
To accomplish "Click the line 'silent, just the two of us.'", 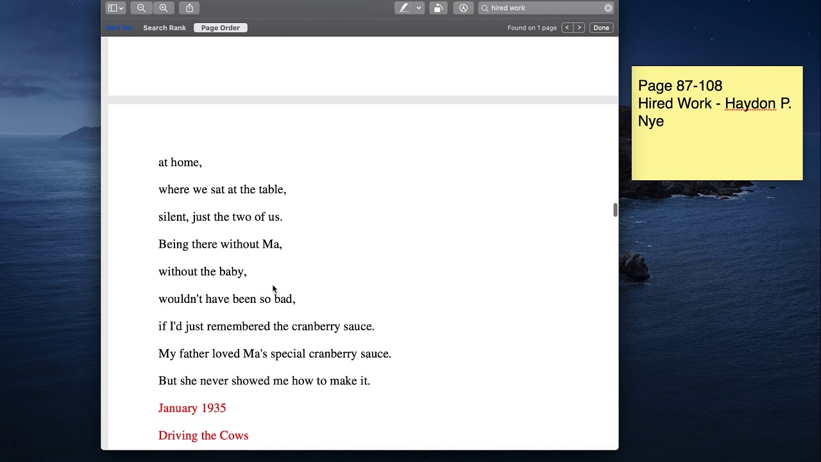I will tap(221, 217).
